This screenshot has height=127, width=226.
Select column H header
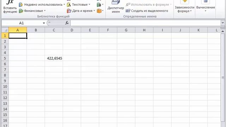(x=144, y=30)
